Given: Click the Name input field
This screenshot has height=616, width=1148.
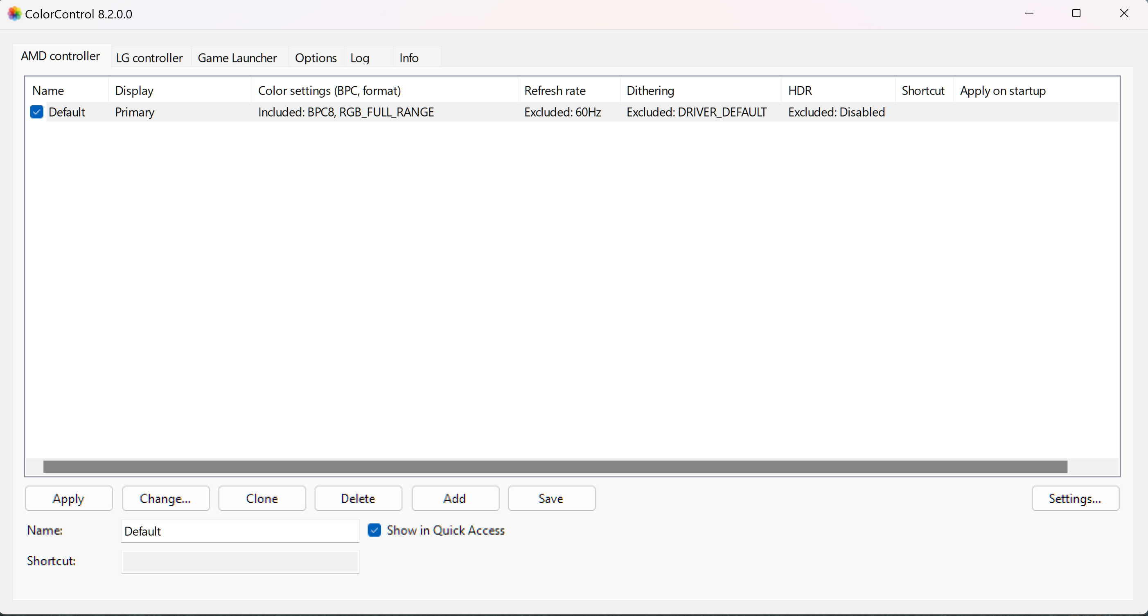Looking at the screenshot, I should coord(240,531).
